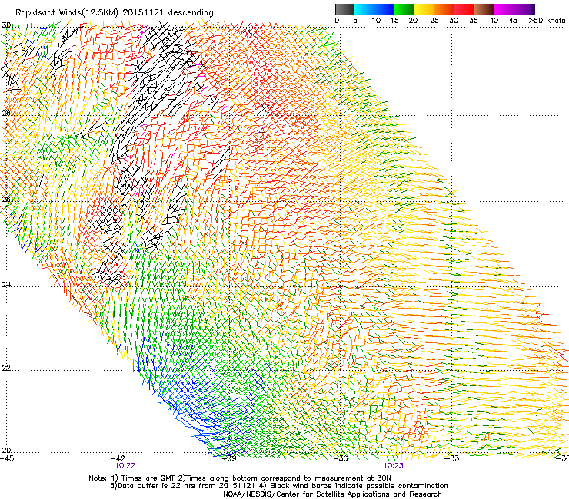This screenshot has width=569, height=499.
Task: Click the '40' label under the color scale
Action: point(494,21)
